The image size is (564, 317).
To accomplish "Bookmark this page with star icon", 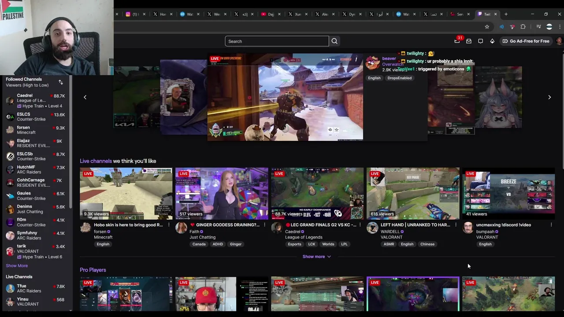I will pos(487,27).
